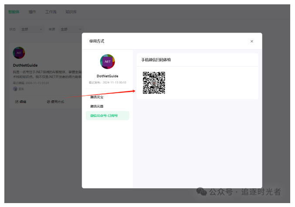This screenshot has height=207, width=295.
Task: Click the 编辑 pencil icon
Action: (17, 102)
